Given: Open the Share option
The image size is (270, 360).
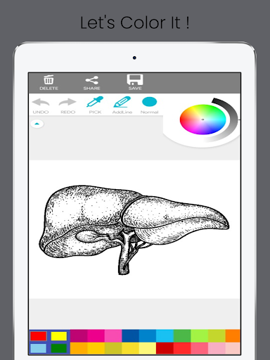Looking at the screenshot, I should point(91,83).
